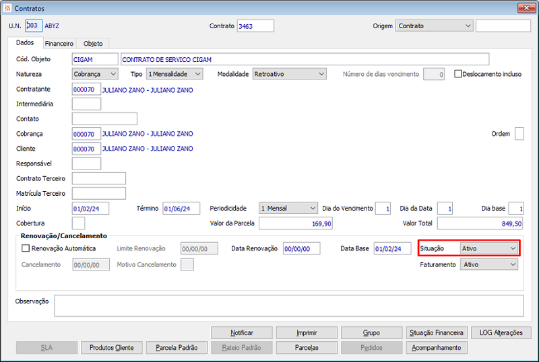Open LOG Alterações
The height and width of the screenshot is (362, 539).
[x=501, y=332]
